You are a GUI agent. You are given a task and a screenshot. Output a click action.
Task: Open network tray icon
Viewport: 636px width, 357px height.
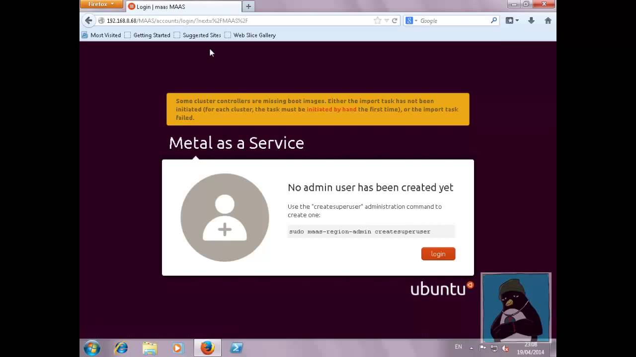494,348
